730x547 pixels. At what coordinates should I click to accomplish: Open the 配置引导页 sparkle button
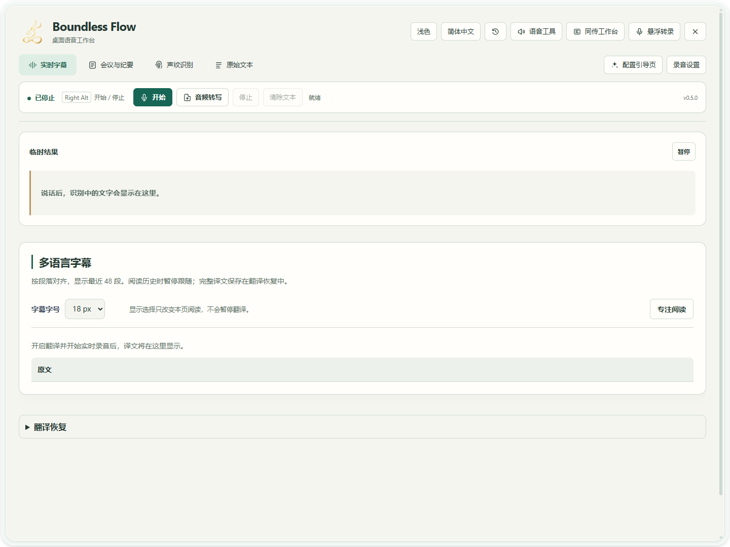pyautogui.click(x=633, y=65)
